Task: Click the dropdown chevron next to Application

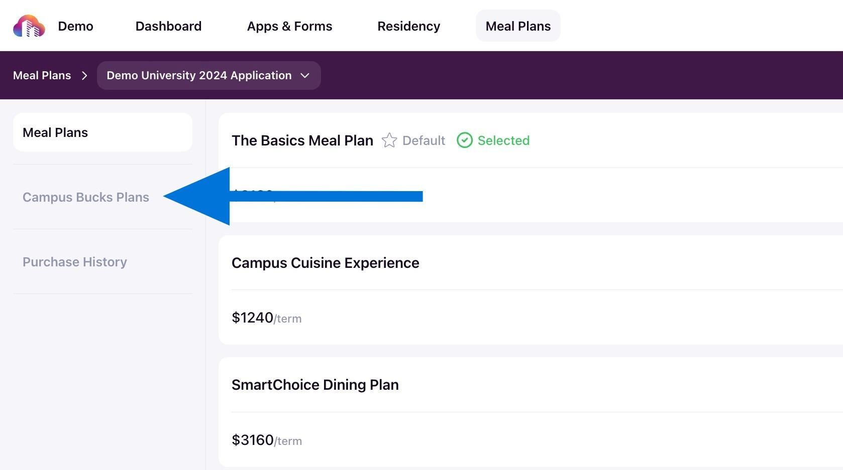Action: click(305, 76)
